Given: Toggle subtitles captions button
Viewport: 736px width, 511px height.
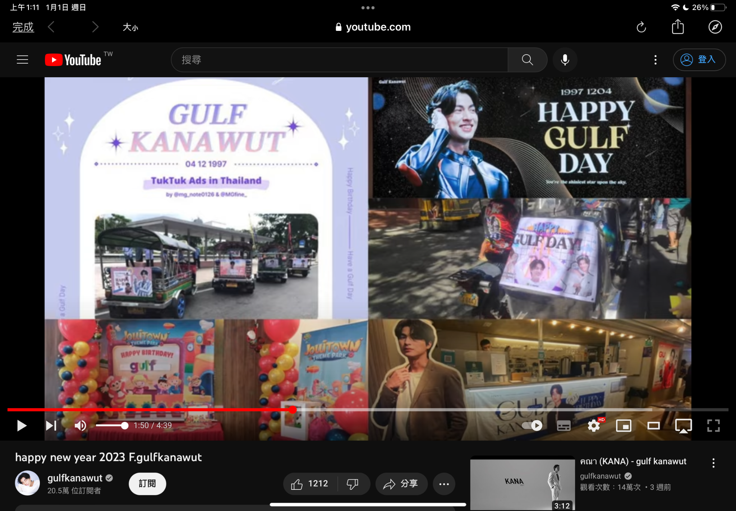Looking at the screenshot, I should click(x=563, y=426).
